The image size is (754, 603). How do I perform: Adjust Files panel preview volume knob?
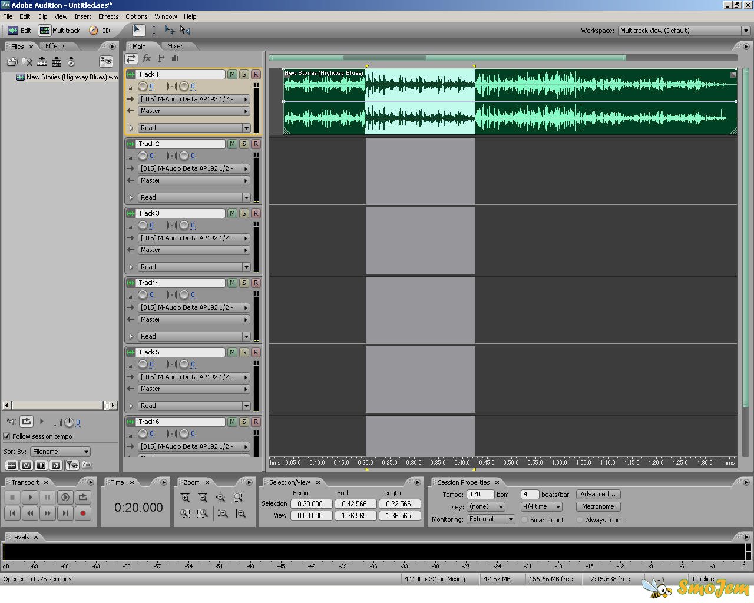[x=69, y=422]
